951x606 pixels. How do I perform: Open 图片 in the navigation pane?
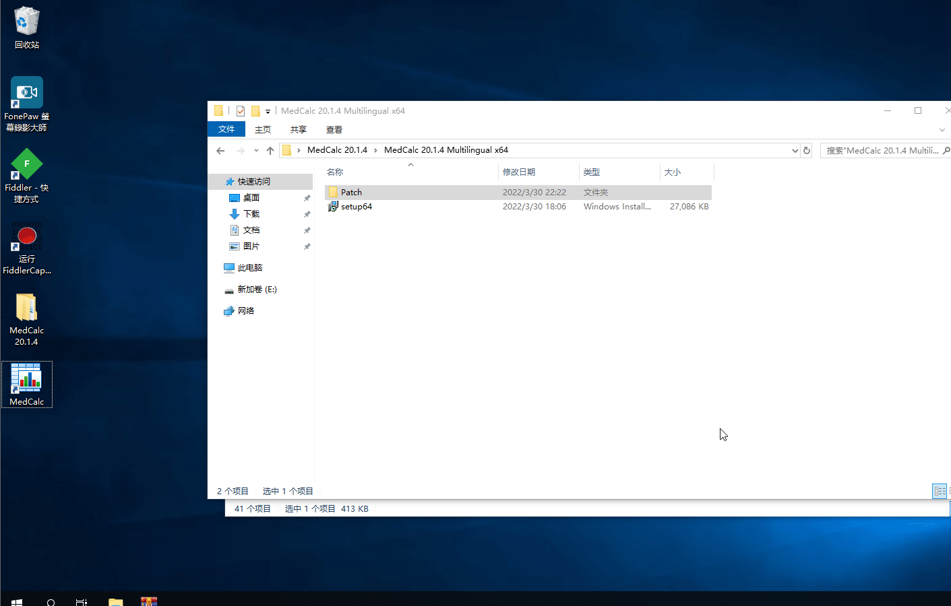tap(251, 246)
